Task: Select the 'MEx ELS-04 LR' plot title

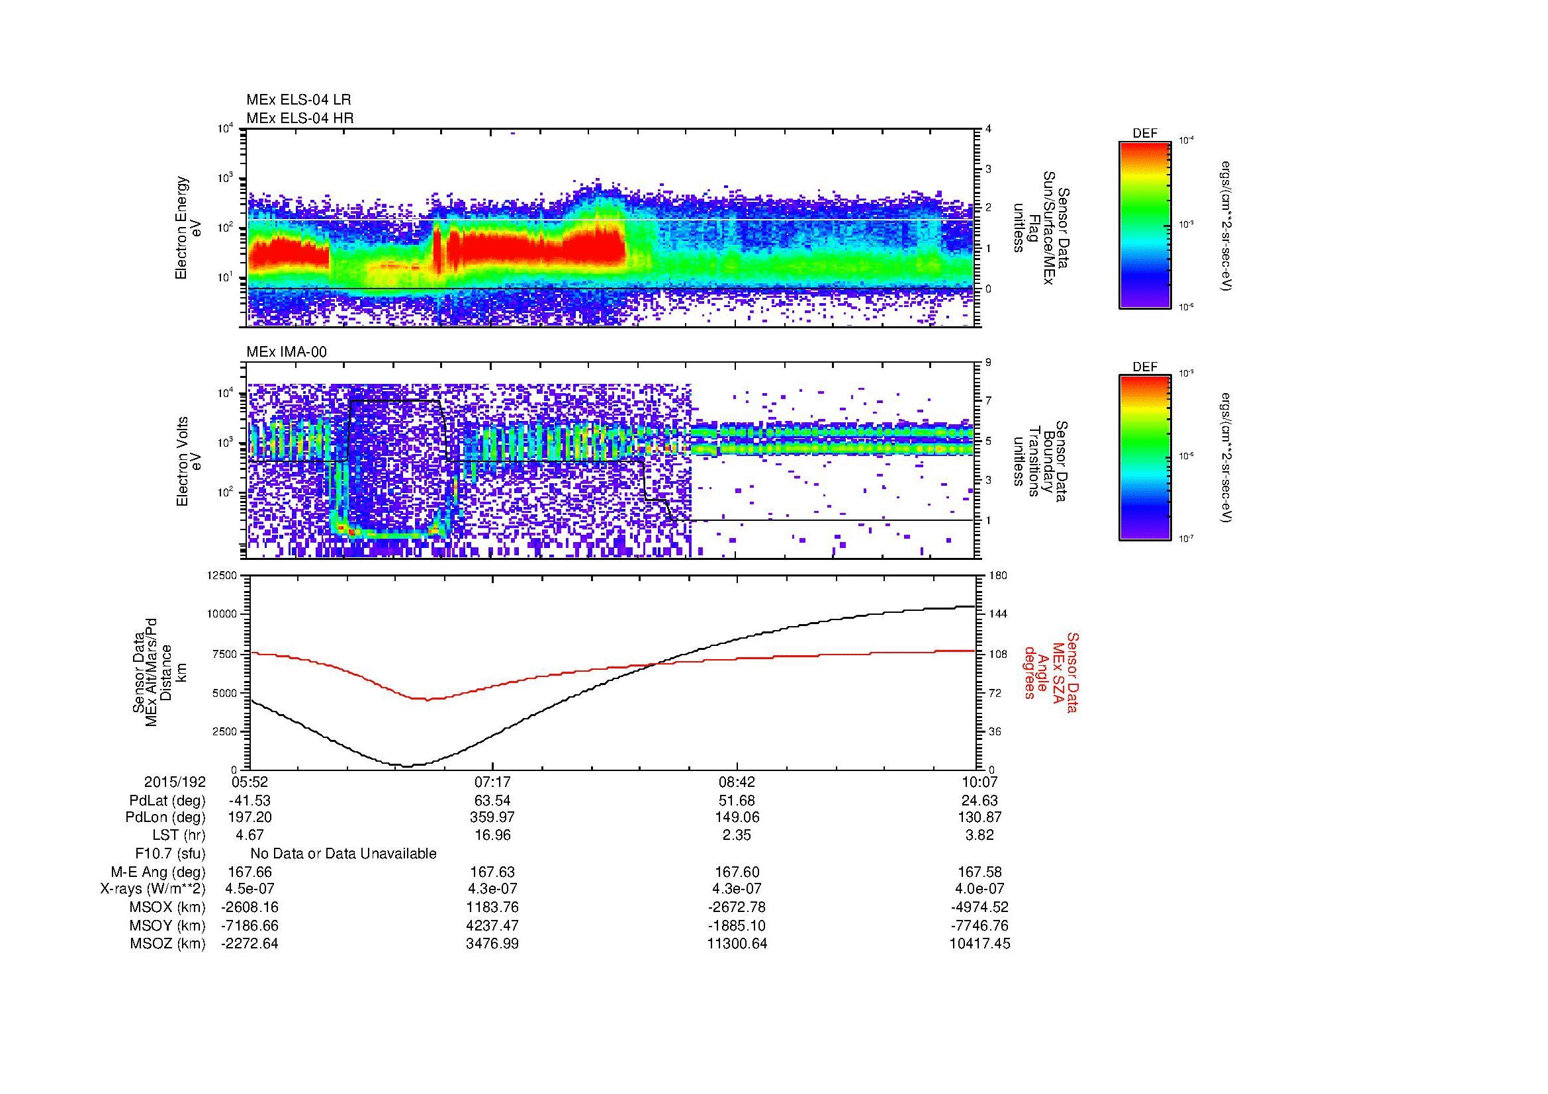Action: (x=298, y=100)
